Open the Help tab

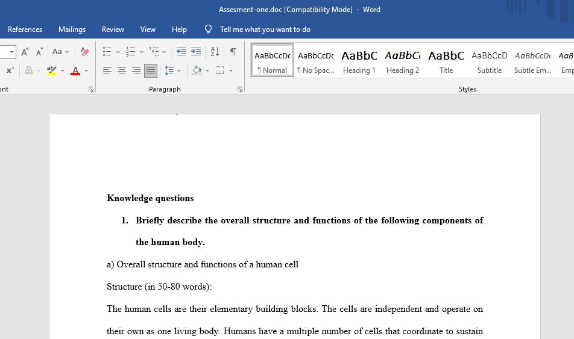pyautogui.click(x=180, y=30)
